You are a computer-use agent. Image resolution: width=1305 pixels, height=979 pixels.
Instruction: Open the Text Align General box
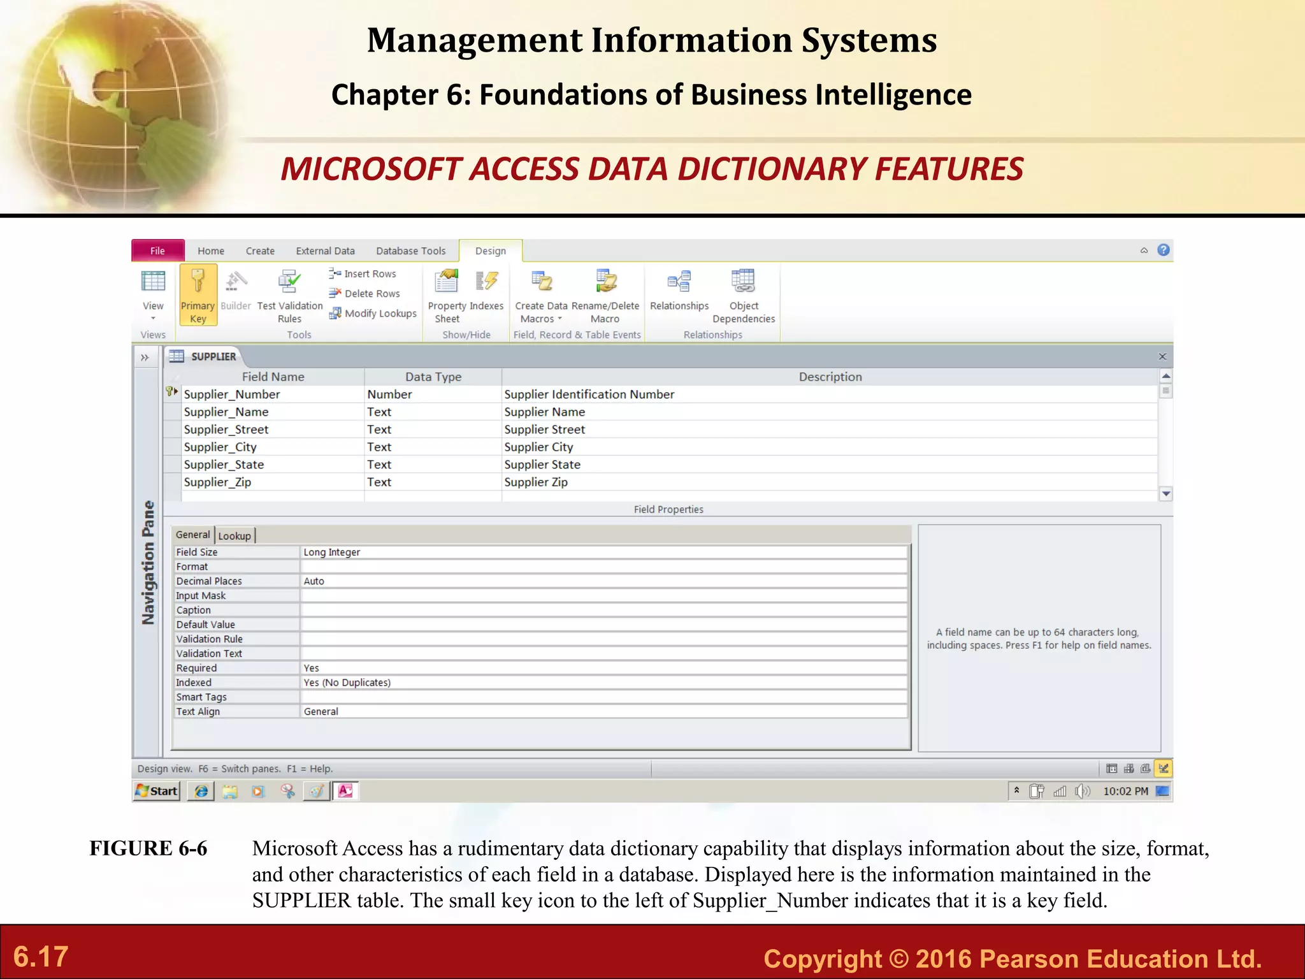click(x=603, y=711)
